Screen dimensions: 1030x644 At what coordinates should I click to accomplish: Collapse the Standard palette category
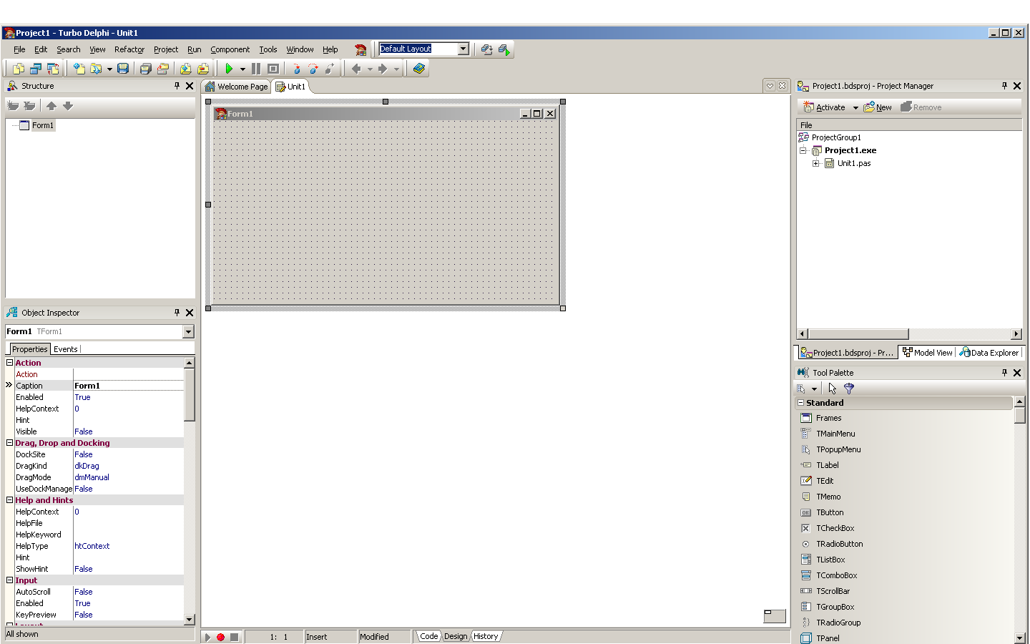click(801, 403)
